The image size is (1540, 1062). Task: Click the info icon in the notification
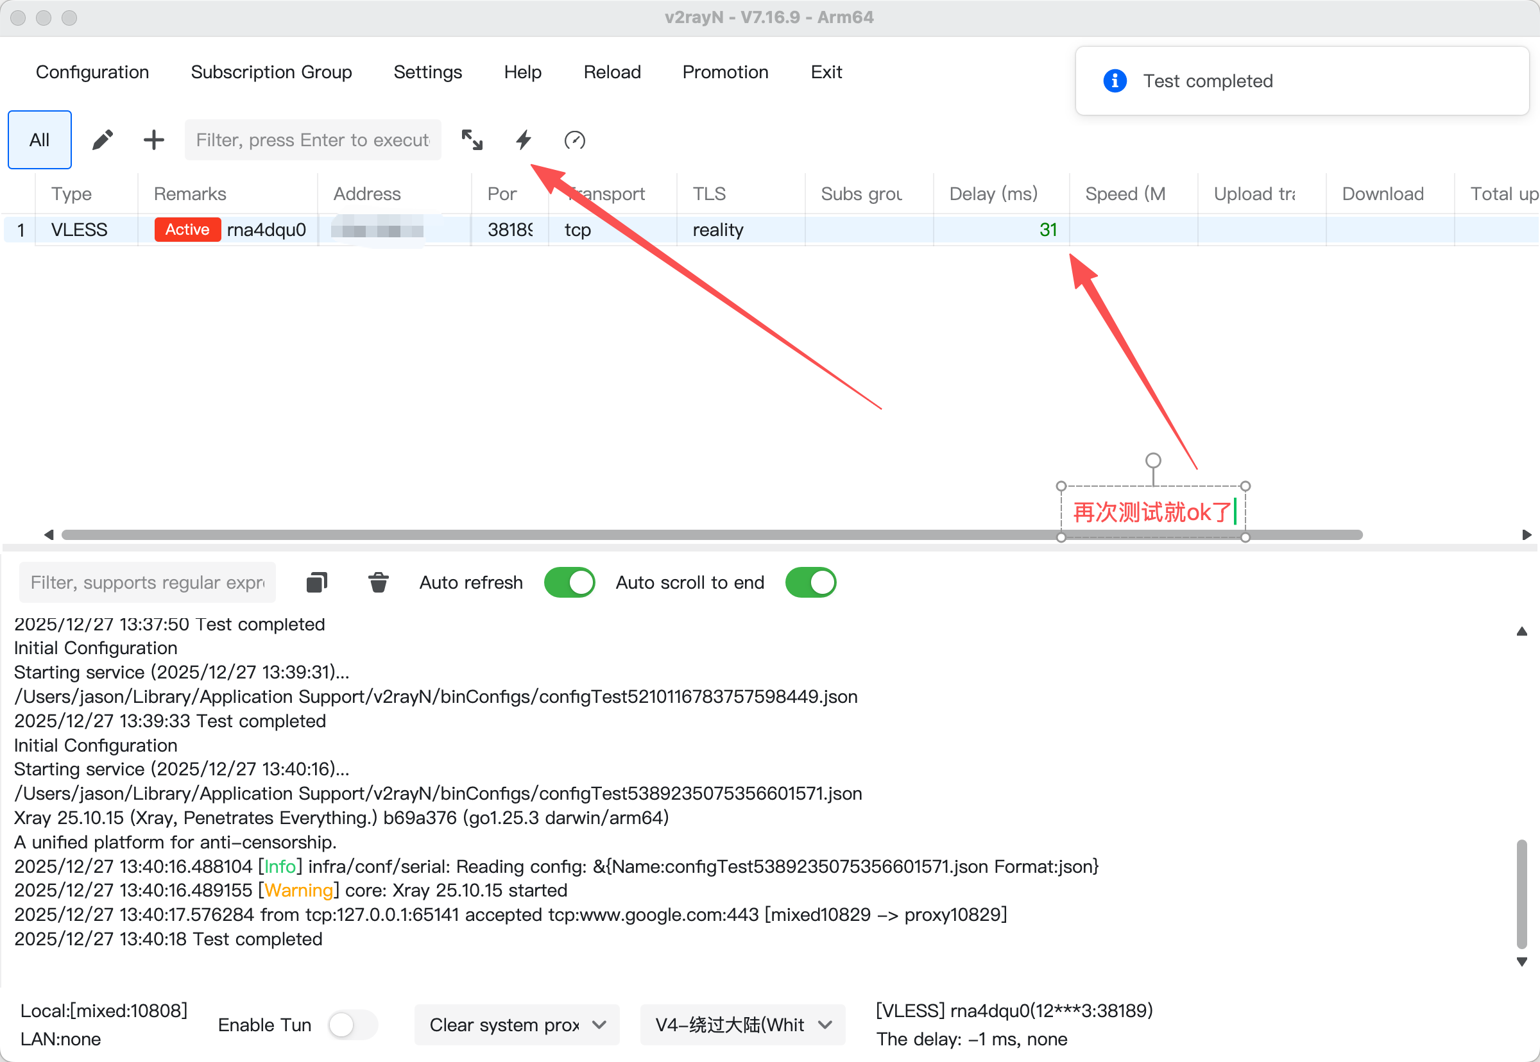click(x=1115, y=81)
